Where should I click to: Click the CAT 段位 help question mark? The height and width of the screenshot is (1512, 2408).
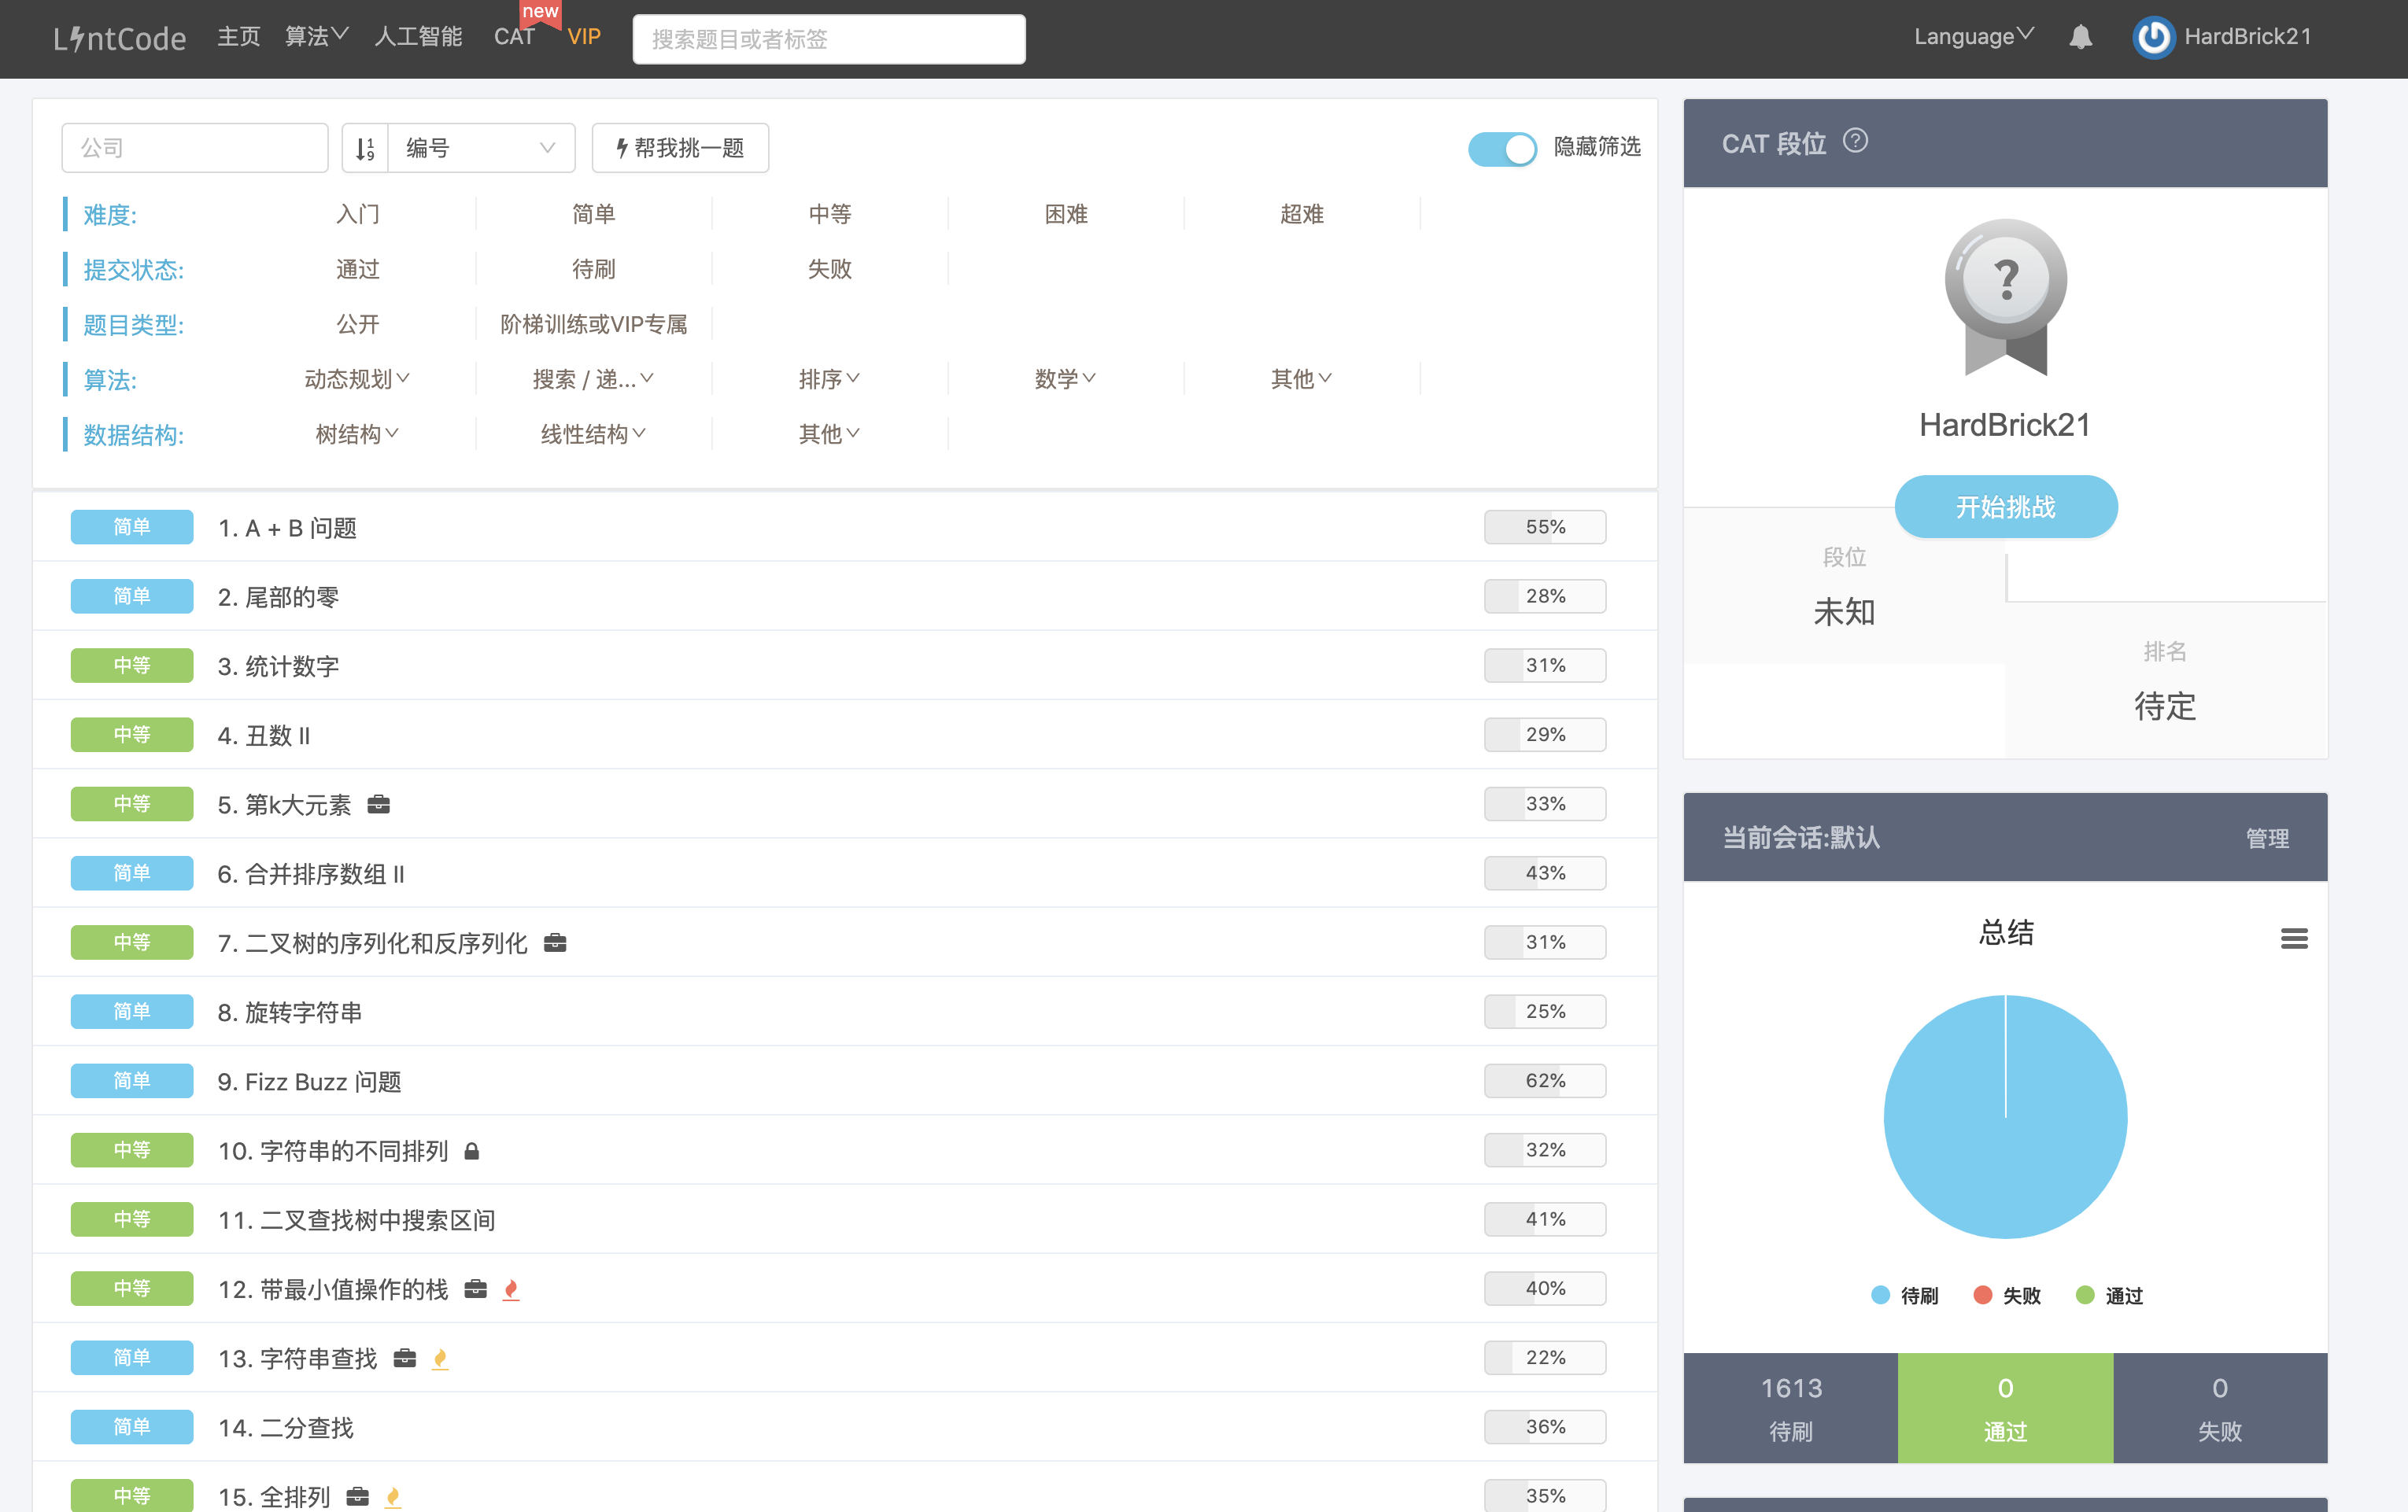point(1855,141)
